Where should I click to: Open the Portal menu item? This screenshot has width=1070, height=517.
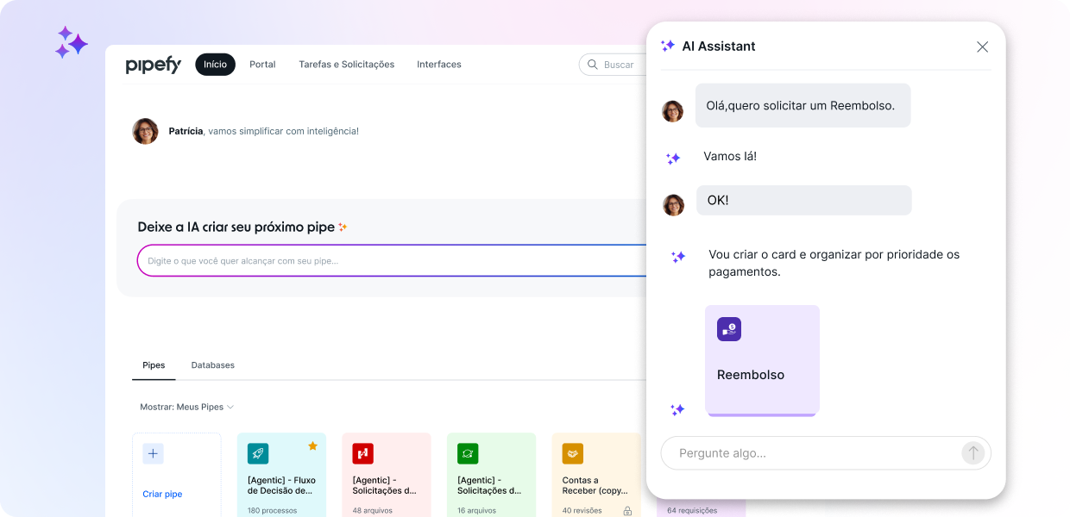tap(262, 65)
